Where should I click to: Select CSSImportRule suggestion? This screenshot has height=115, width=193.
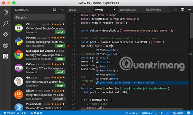(142, 50)
